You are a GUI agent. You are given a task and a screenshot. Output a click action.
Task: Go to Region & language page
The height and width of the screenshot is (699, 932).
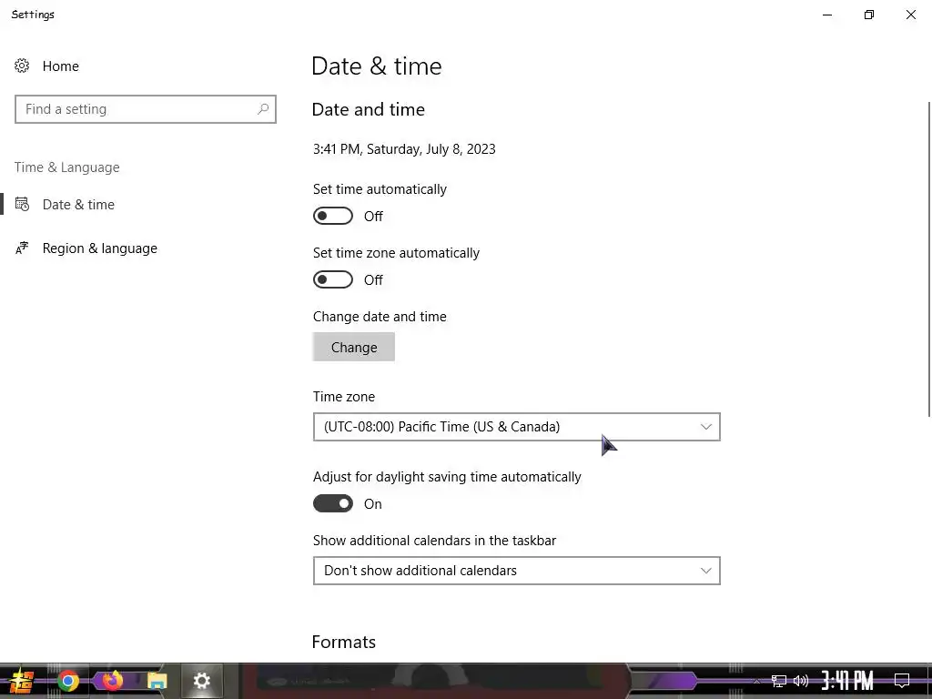click(100, 248)
